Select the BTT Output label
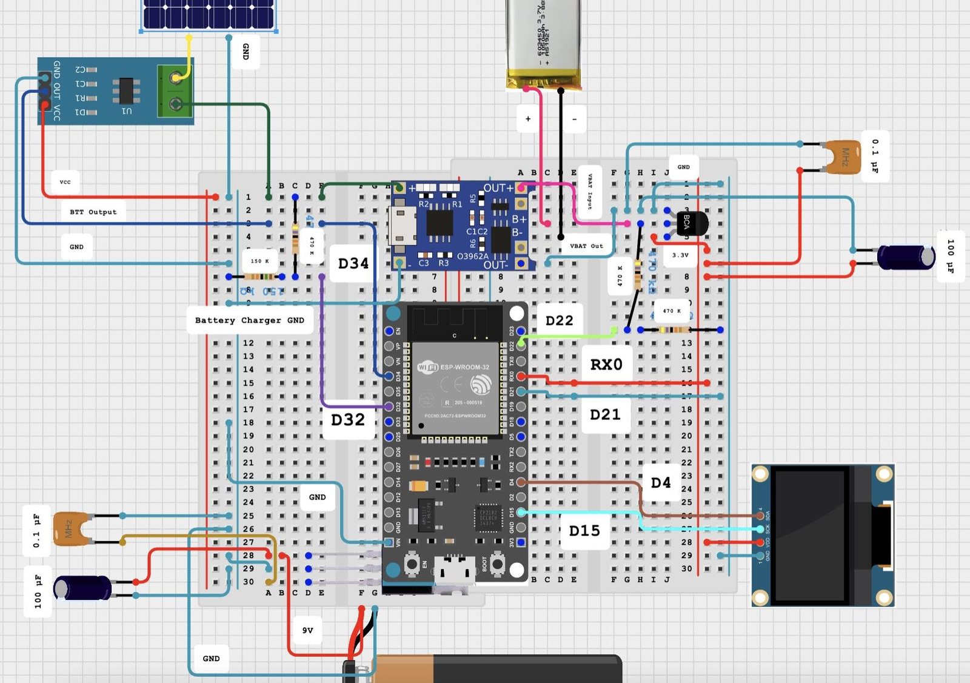The image size is (970, 683). click(93, 212)
